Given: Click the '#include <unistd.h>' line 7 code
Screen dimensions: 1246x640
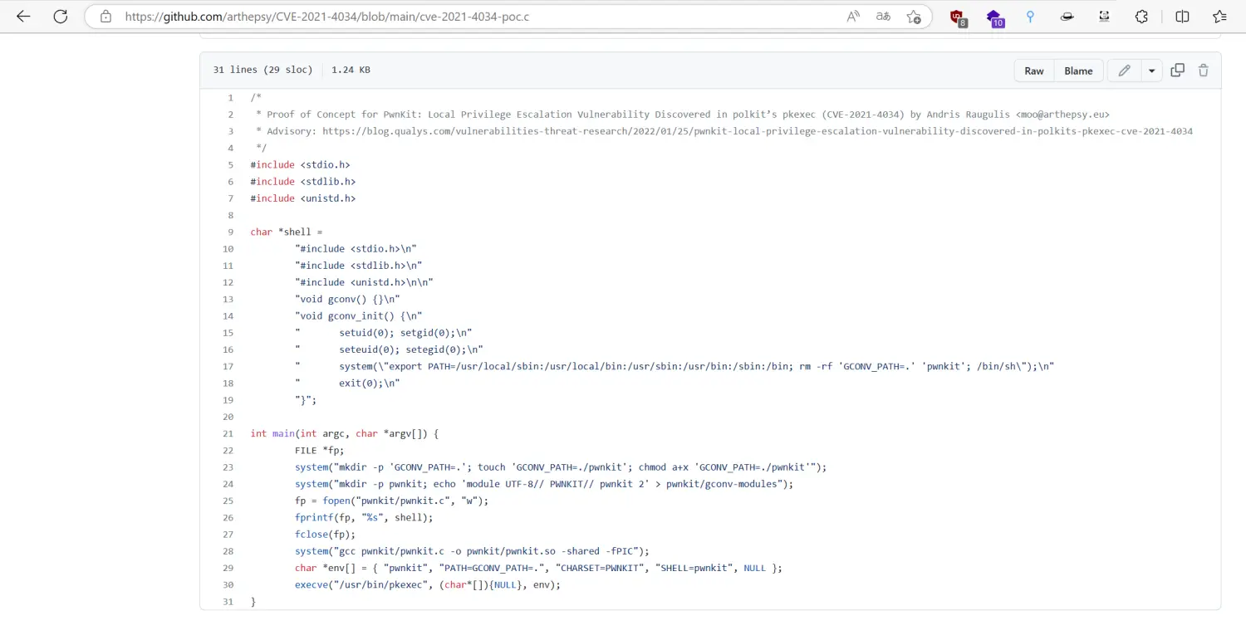Looking at the screenshot, I should pos(303,198).
